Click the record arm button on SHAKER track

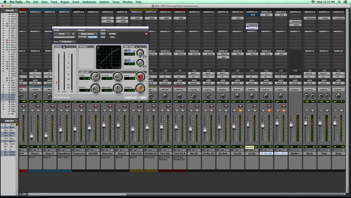click(x=96, y=106)
